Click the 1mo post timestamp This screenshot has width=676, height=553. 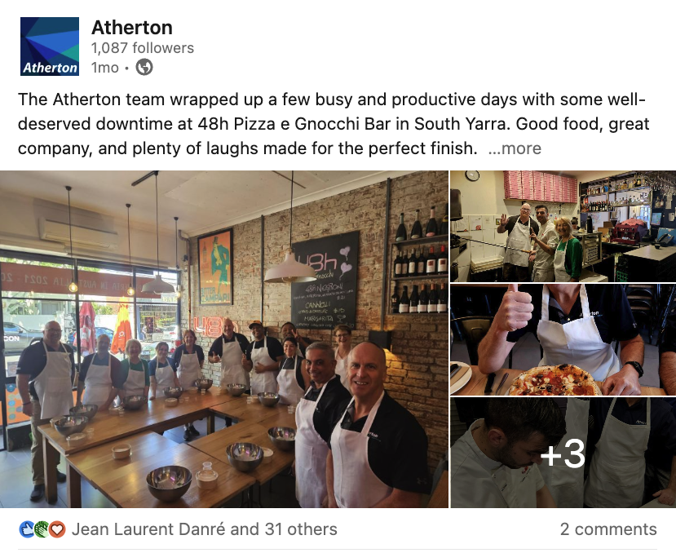coord(104,68)
